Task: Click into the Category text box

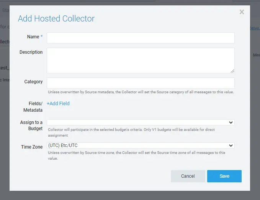Action: [141, 83]
